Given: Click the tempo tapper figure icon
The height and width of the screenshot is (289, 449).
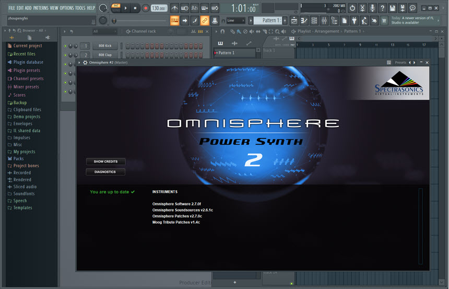Looking at the screenshot, I should [364, 20].
